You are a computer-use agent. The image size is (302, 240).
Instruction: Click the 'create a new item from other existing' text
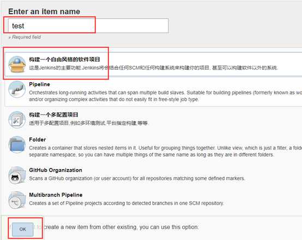(x=120, y=227)
